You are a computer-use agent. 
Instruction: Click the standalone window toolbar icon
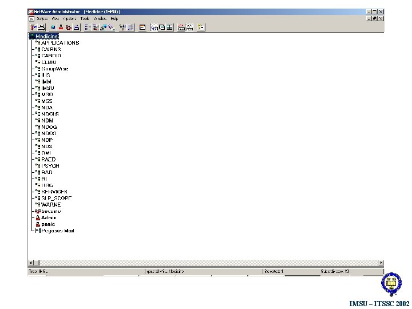(x=142, y=27)
